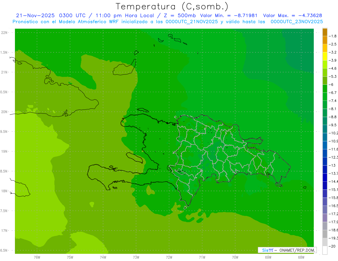This screenshot has height=261, width=338.
Task: Click the '21N' latitude label
Action: pyautogui.click(x=5, y=72)
